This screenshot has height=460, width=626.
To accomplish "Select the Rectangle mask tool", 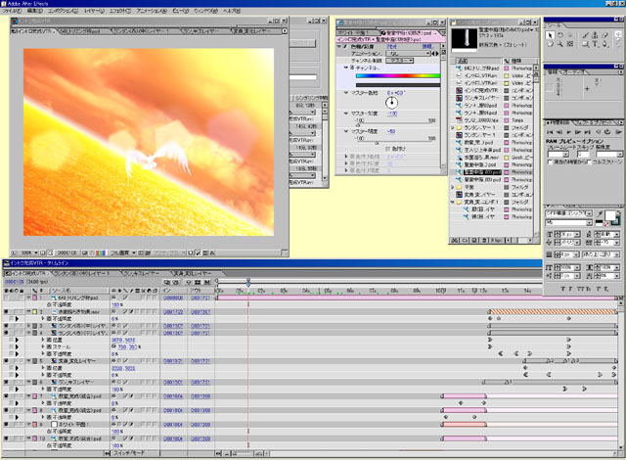I will pos(586,44).
